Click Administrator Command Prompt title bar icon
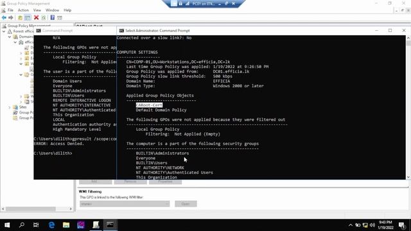The height and width of the screenshot is (231, 411). point(121,31)
